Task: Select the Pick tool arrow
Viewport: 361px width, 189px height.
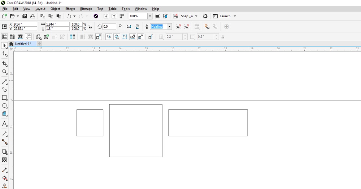Action: pyautogui.click(x=4, y=46)
